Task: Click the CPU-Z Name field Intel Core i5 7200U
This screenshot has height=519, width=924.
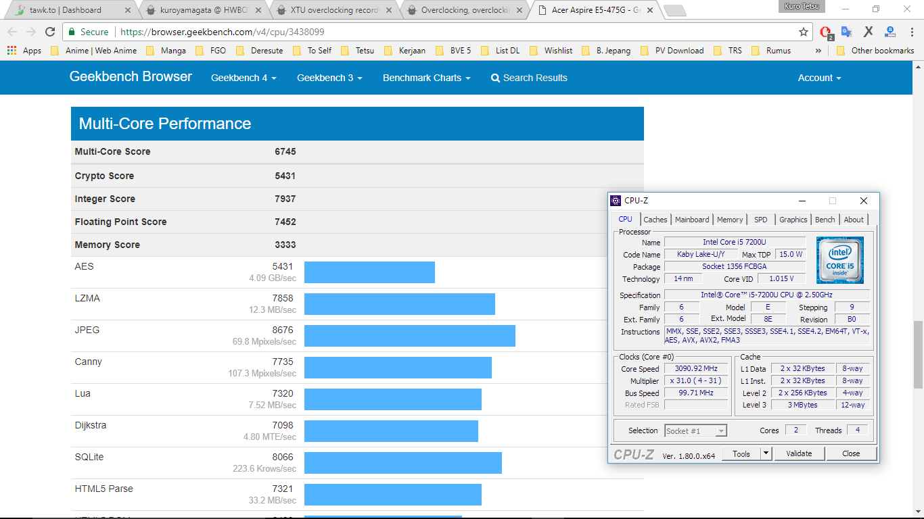Action: (x=735, y=242)
